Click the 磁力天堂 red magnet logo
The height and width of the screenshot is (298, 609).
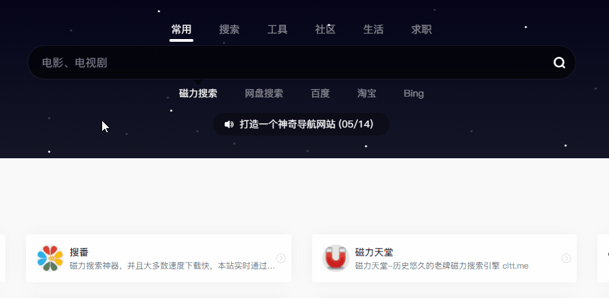[x=336, y=258]
